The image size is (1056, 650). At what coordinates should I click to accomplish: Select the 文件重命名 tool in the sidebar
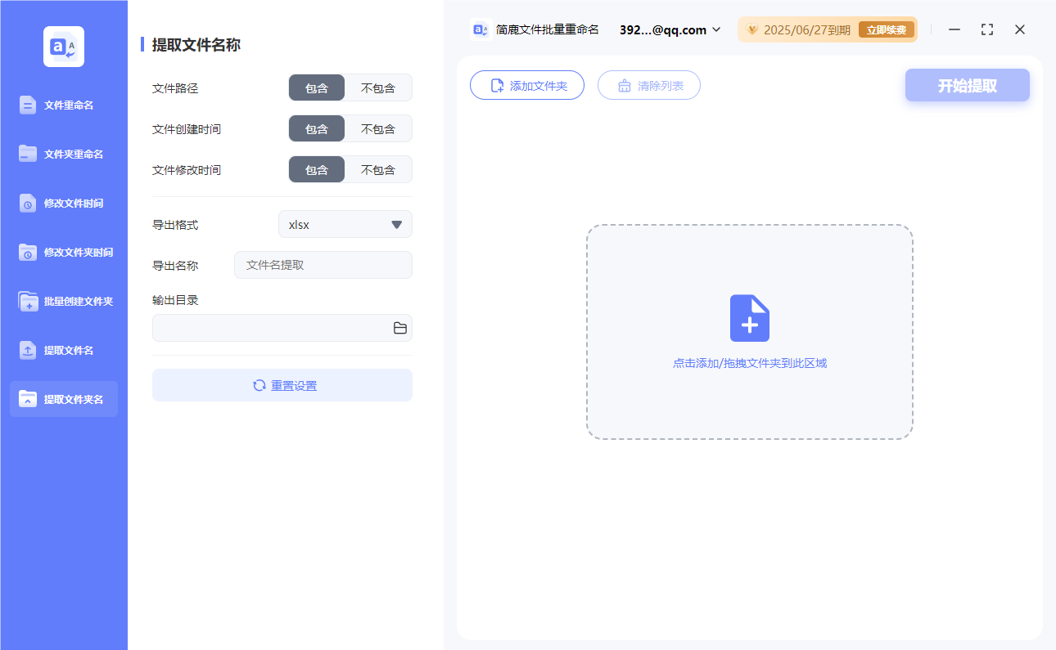click(63, 105)
